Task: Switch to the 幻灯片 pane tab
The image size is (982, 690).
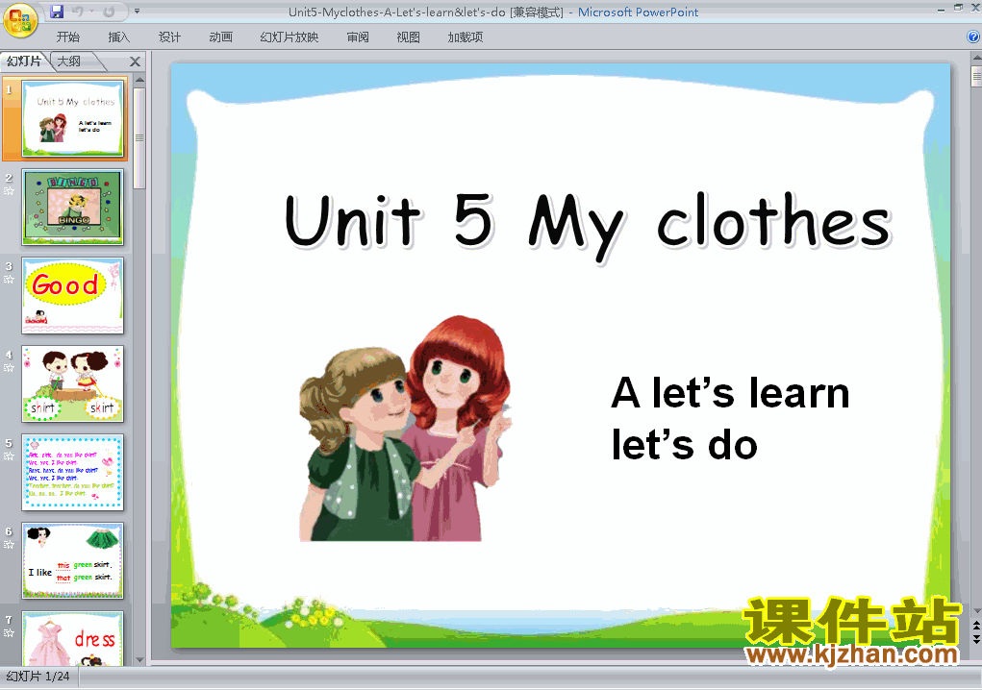Action: point(24,61)
